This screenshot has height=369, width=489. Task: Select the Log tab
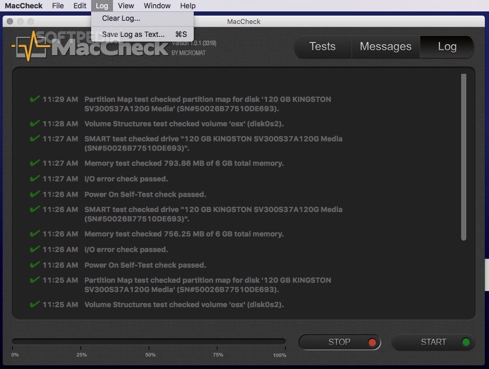click(447, 47)
